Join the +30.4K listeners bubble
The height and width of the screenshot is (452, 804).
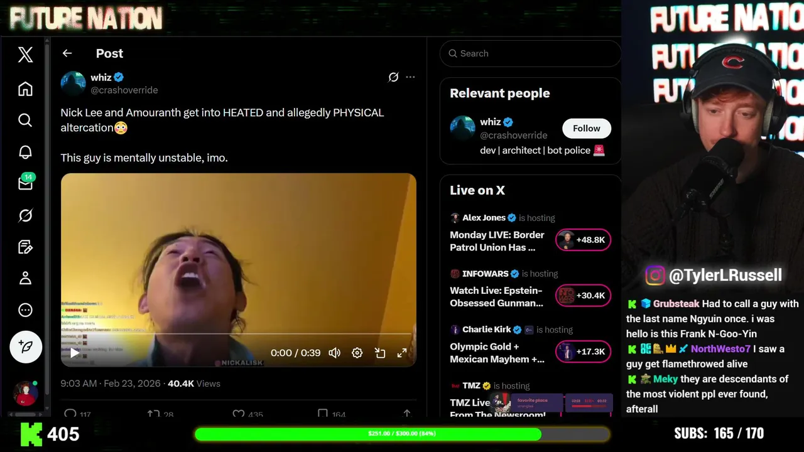click(x=583, y=296)
